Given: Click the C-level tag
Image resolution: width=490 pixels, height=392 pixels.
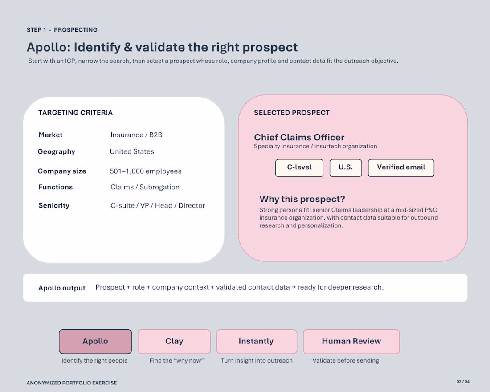Looking at the screenshot, I should pos(299,168).
